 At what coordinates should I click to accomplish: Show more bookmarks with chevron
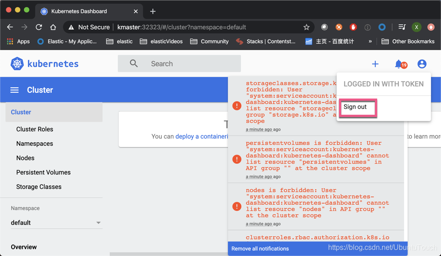click(370, 41)
